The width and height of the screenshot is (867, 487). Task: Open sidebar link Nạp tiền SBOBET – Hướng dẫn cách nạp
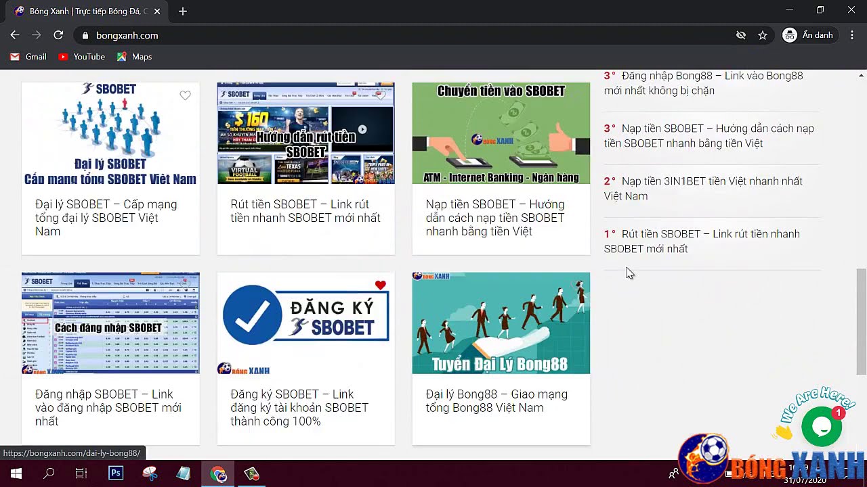pyautogui.click(x=709, y=136)
